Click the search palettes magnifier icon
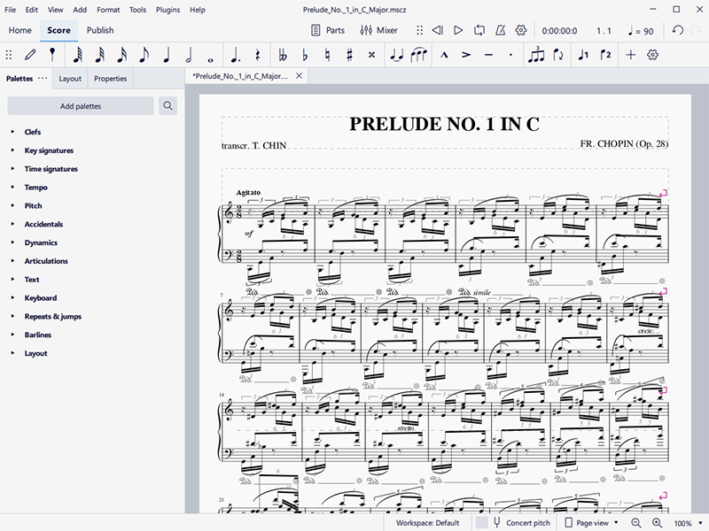709x531 pixels. coord(168,106)
